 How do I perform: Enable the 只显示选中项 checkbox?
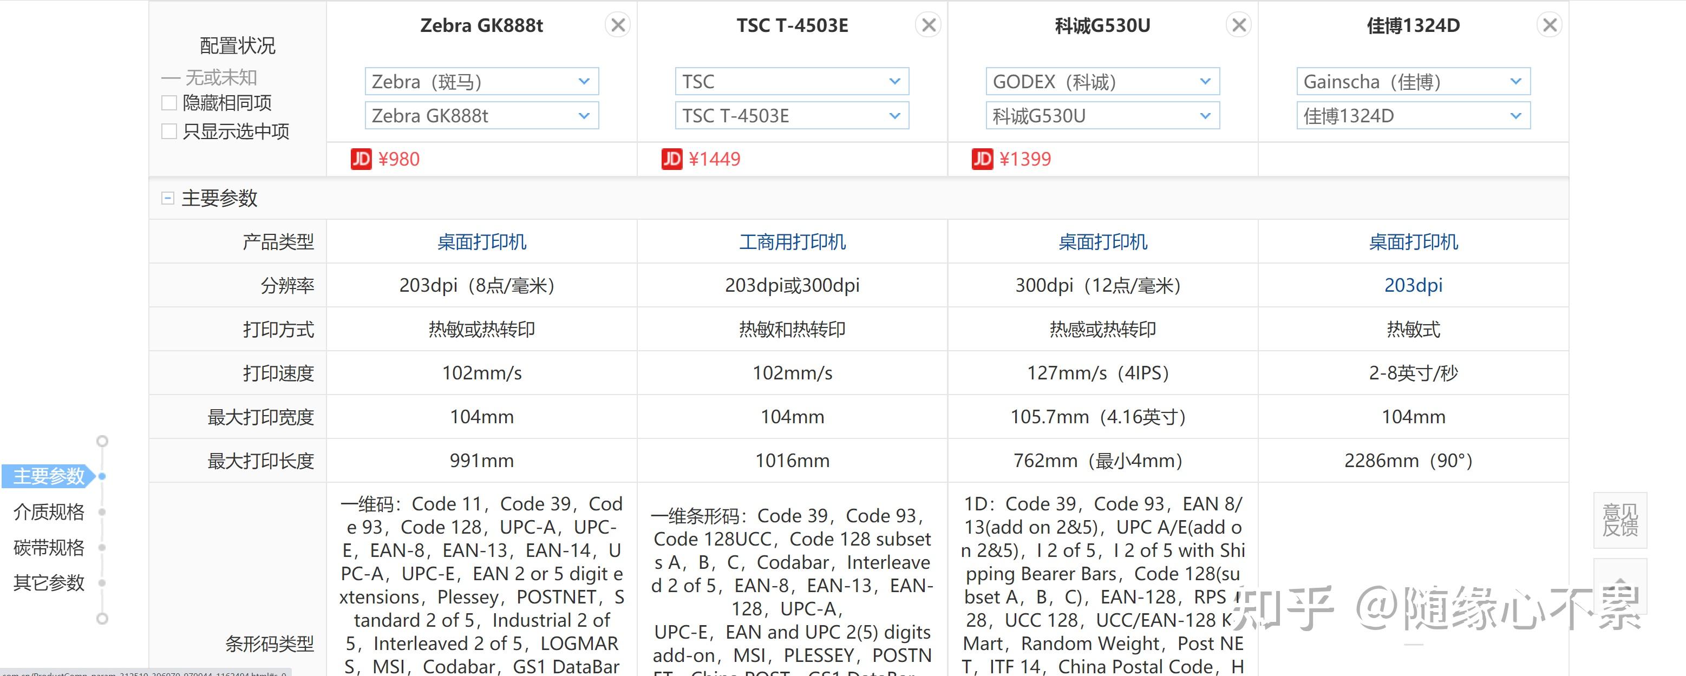(x=168, y=132)
